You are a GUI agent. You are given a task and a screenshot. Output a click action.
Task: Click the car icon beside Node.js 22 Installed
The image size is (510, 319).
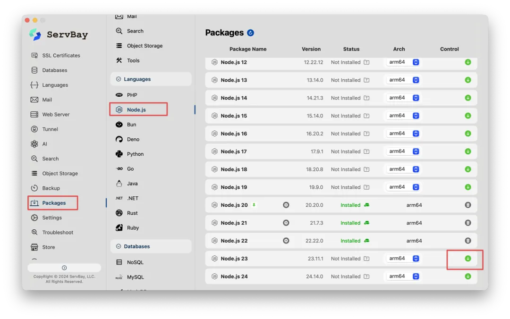[366, 241]
